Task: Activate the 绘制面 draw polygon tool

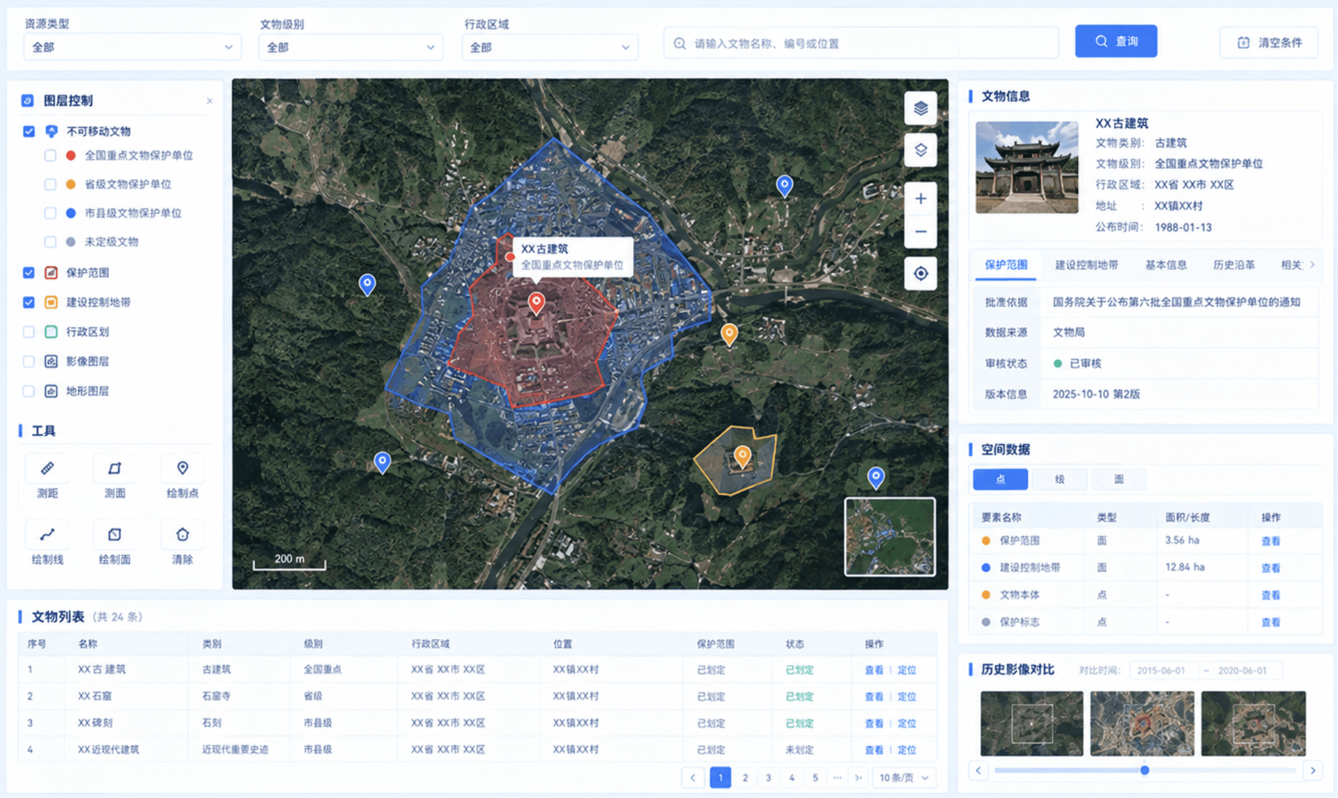Action: [115, 542]
